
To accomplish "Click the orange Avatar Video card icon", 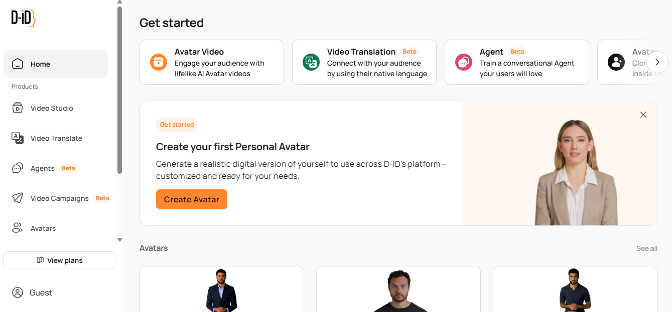I will (159, 62).
